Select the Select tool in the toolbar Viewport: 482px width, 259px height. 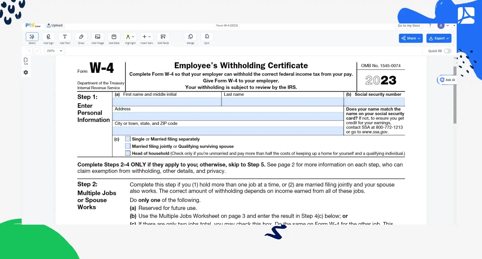pos(32,37)
